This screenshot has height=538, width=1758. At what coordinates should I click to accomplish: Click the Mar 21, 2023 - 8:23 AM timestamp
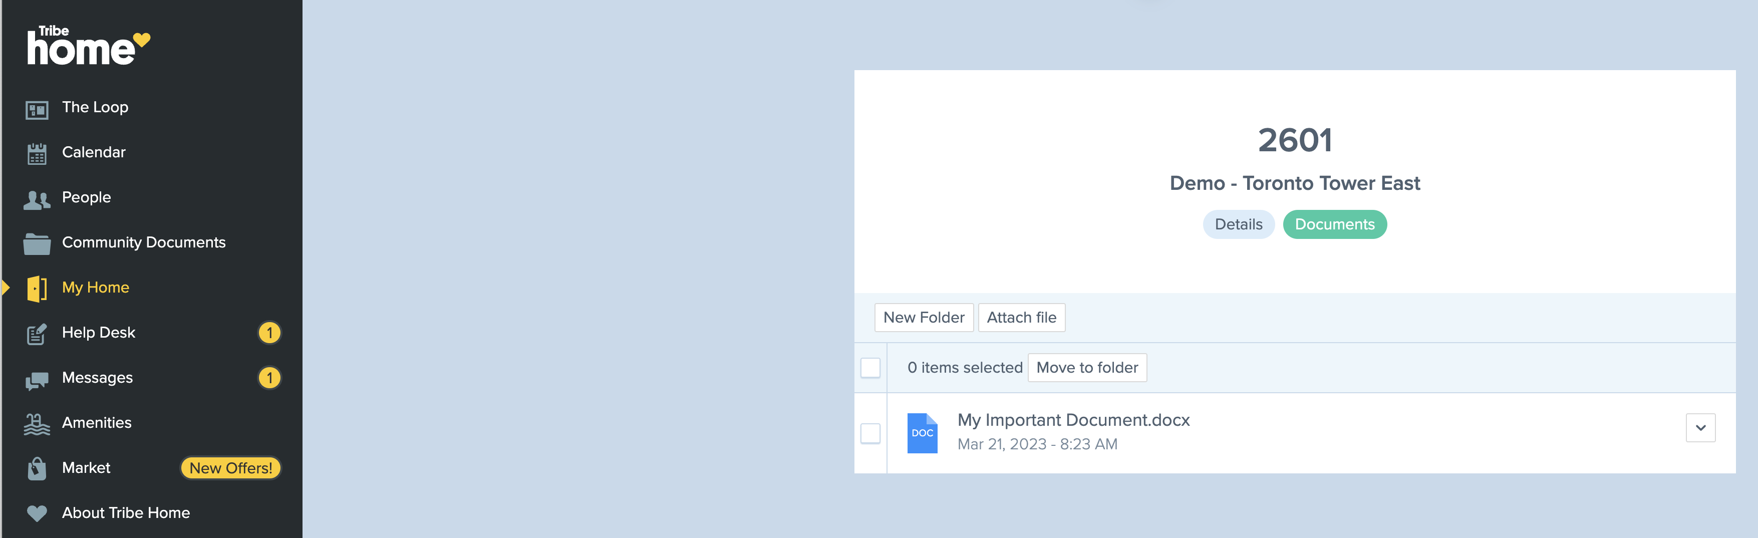click(1037, 444)
